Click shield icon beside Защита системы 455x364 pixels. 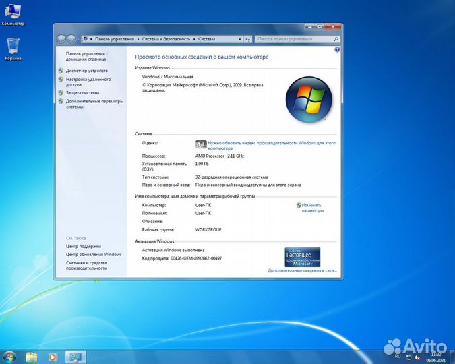tap(61, 93)
